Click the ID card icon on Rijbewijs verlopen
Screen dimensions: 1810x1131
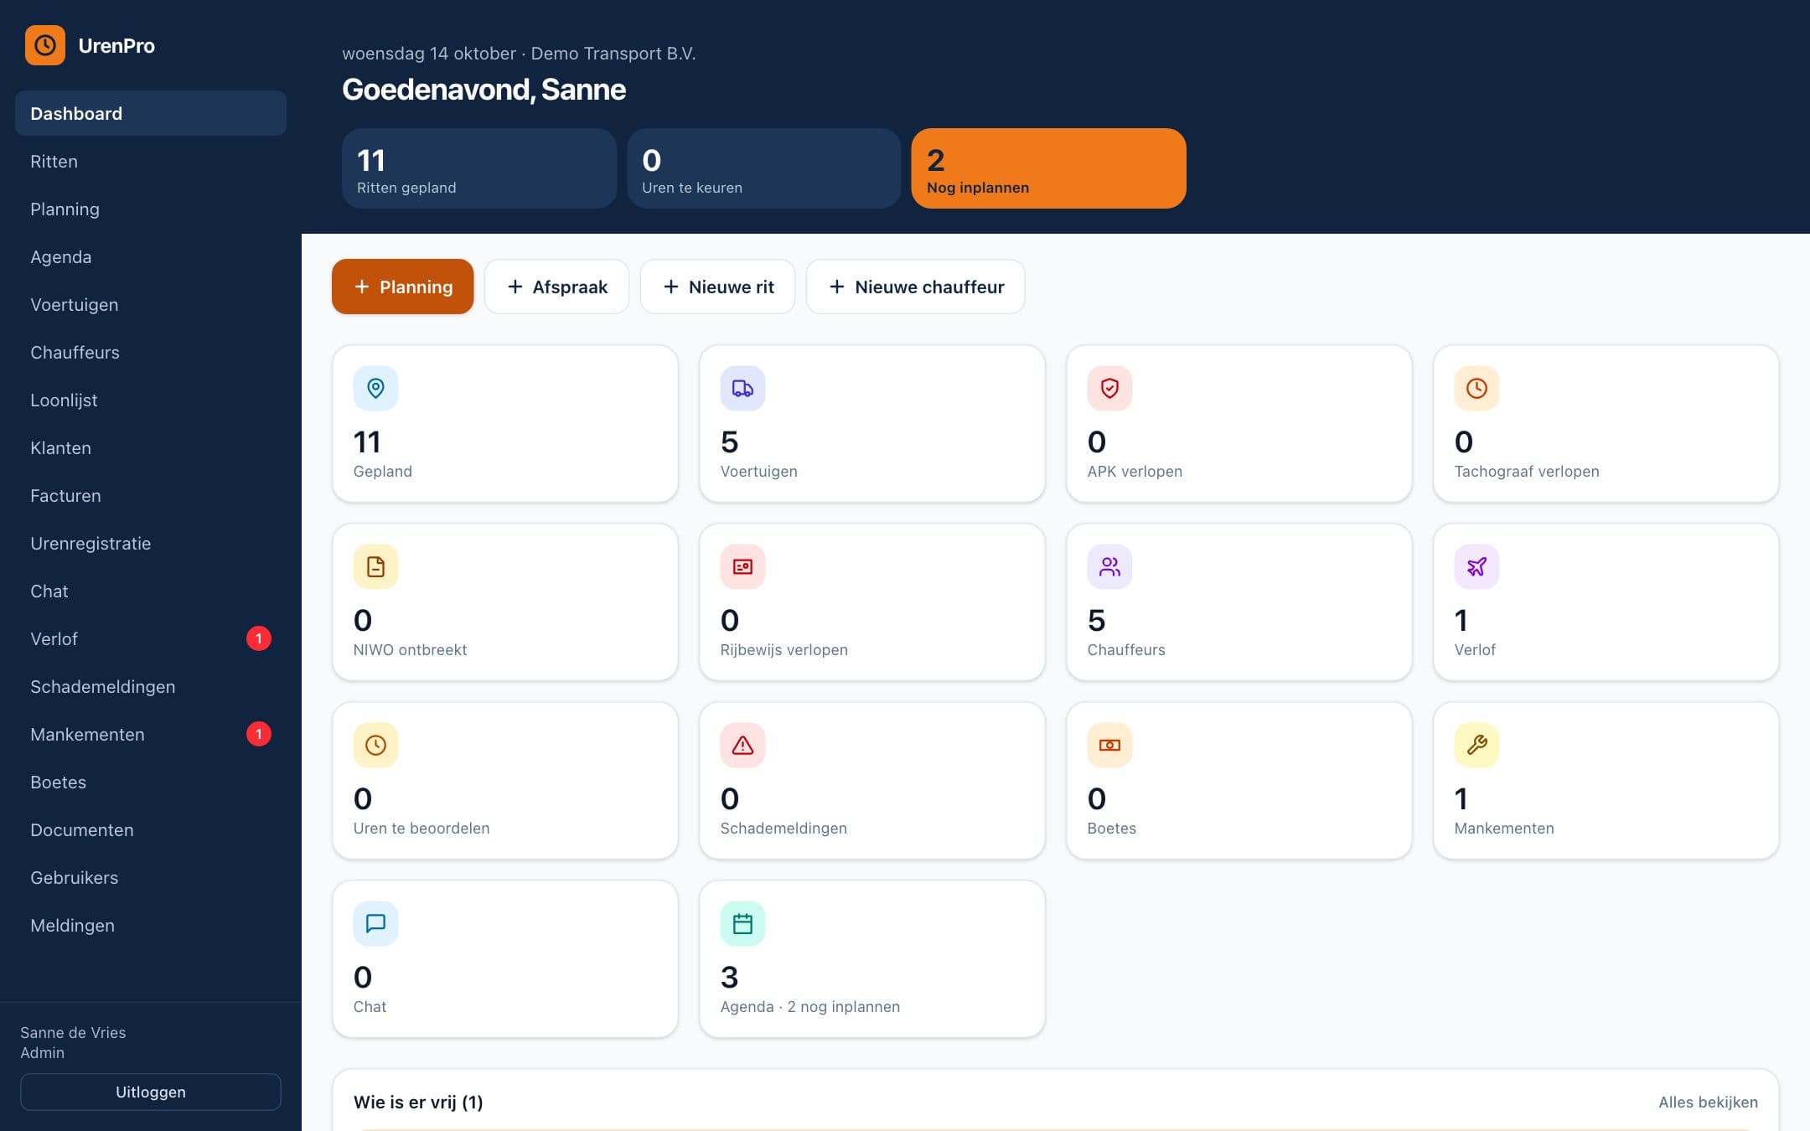pyautogui.click(x=742, y=566)
